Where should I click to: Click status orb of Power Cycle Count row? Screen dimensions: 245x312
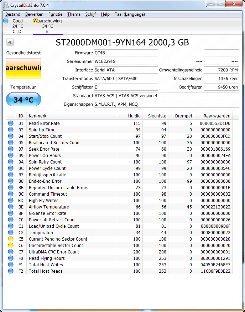tap(11, 168)
